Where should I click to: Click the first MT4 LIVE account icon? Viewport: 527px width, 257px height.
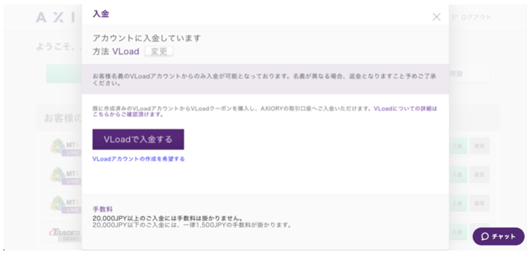[x=65, y=147]
